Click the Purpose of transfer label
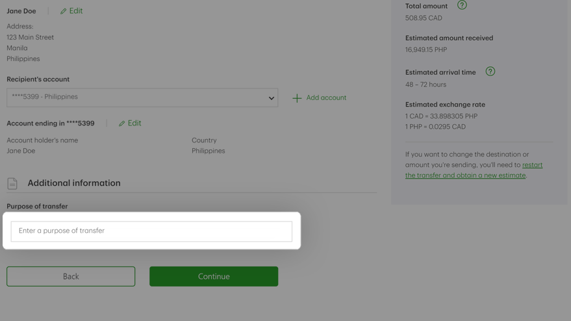The image size is (571, 321). (37, 206)
